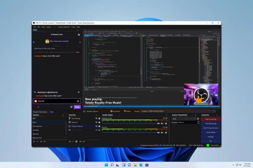Show hidden system tray icons chevron
253x168 pixels.
coord(233,165)
